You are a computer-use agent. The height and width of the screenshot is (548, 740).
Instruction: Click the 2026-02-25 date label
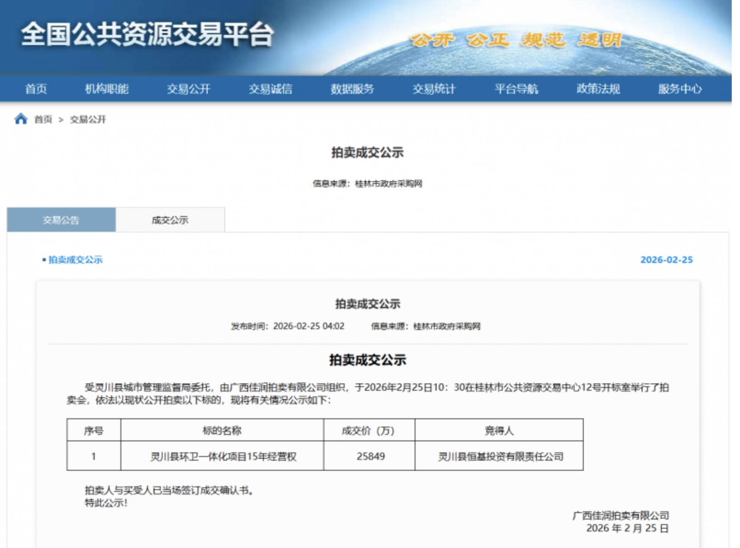pyautogui.click(x=666, y=260)
